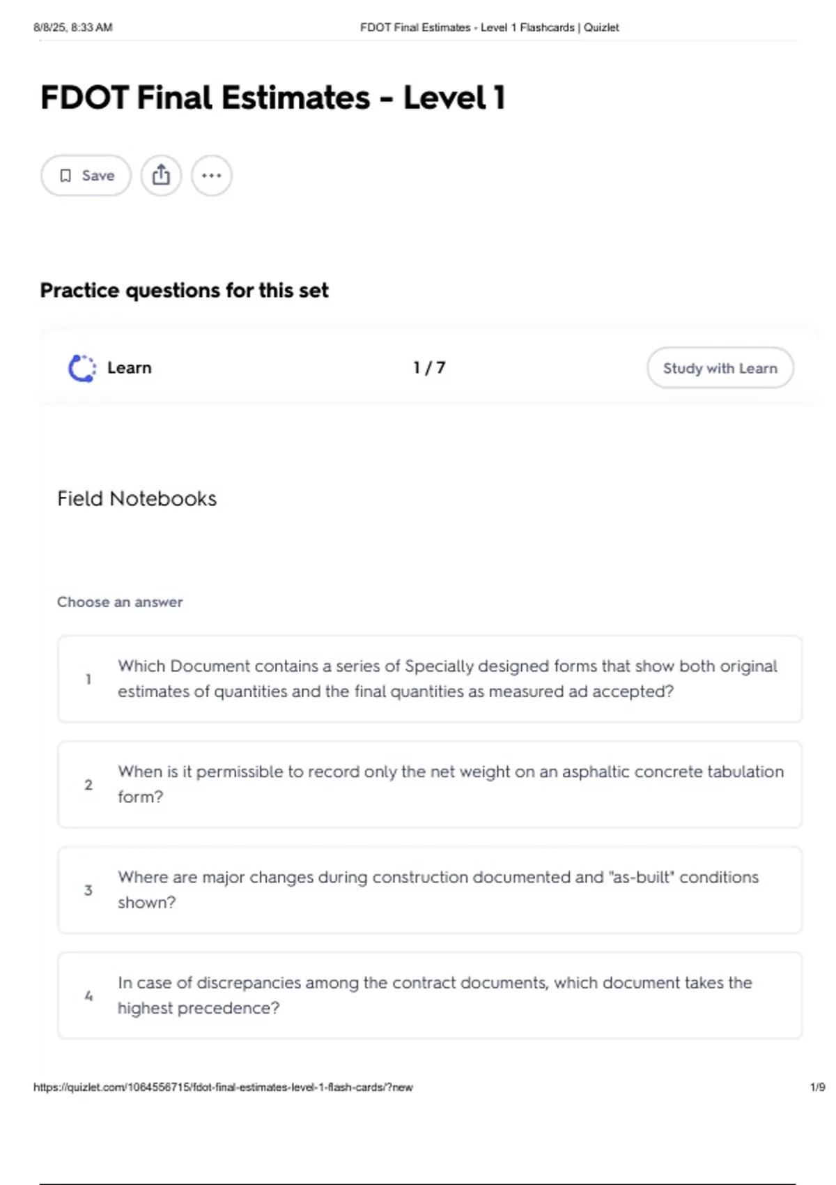836x1185 pixels.
Task: Click the 1 / 7 question progress counter
Action: pyautogui.click(x=429, y=367)
